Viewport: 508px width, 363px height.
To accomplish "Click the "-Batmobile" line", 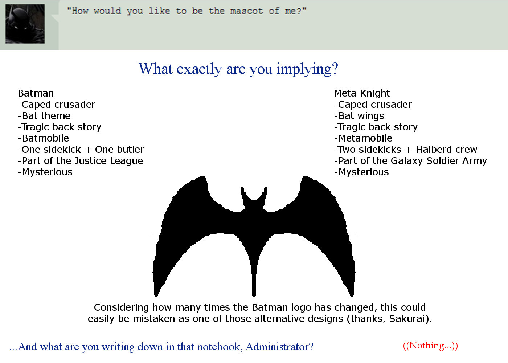I will point(43,138).
